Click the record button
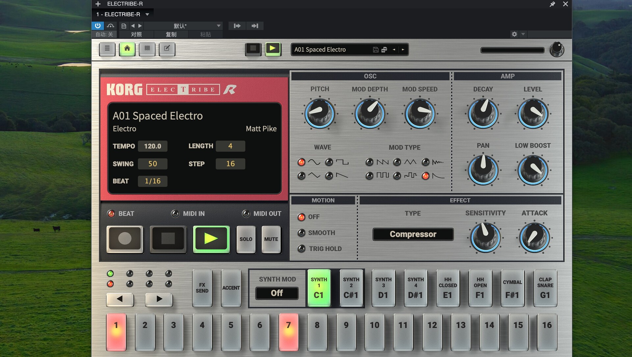This screenshot has width=632, height=357. click(x=125, y=239)
